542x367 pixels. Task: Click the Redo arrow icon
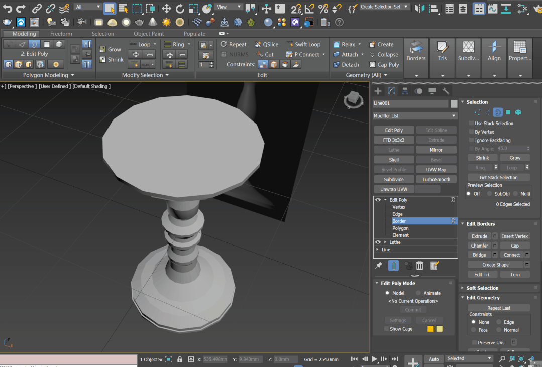pyautogui.click(x=21, y=8)
